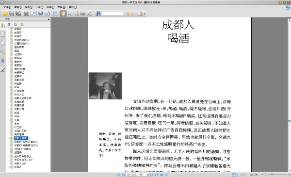291x177 pixels.
Task: Collapse the bookmarks panel with arrow
Action: click(48, 19)
